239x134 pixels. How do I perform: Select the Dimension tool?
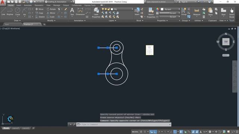[x=80, y=12]
